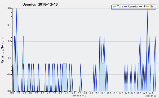The width and height of the screenshot is (159, 98).
Task: Click the x-axis label '15 h'
Action: click(103, 93)
